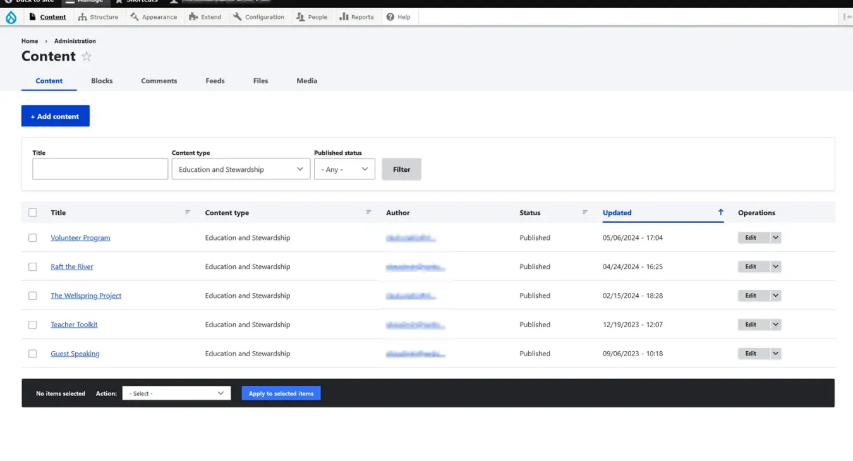Image resolution: width=853 pixels, height=461 pixels.
Task: Check The Wellspring Project row checkbox
Action: (33, 296)
